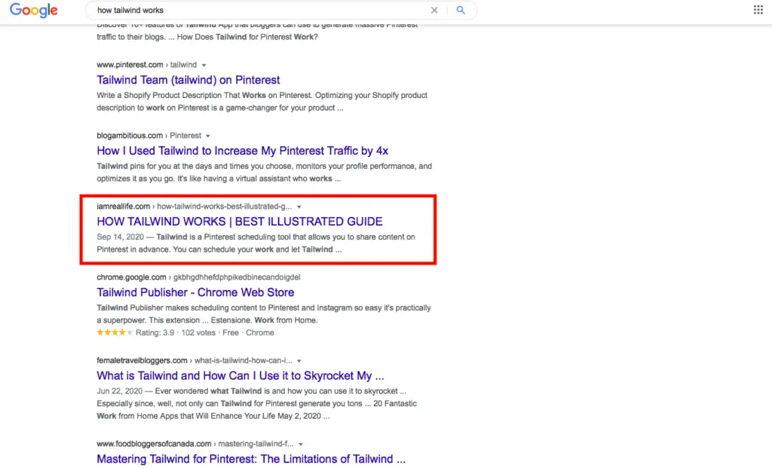Viewport: 772px width, 468px height.
Task: Open 'Tailwind Team (tailwind) on Pinterest' link
Action: click(x=188, y=80)
